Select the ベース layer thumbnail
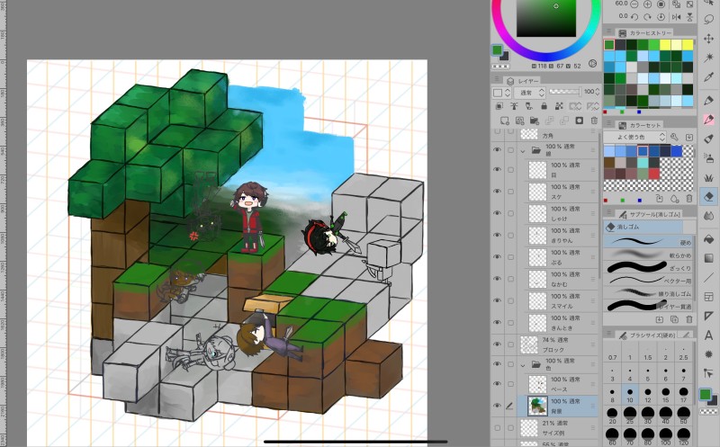720x447 pixels. coord(537,384)
